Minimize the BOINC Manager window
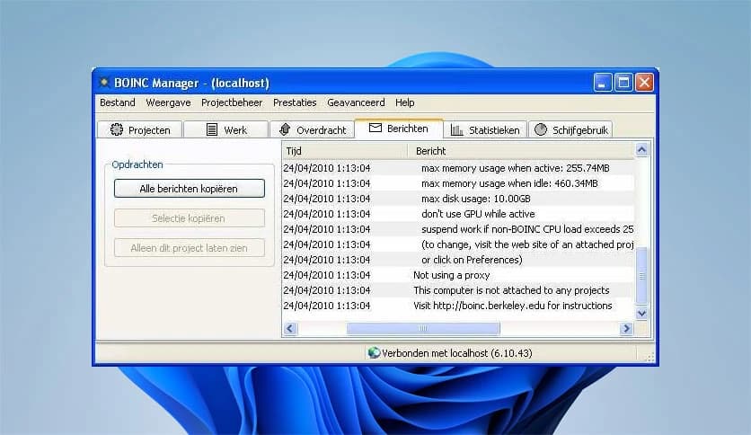 [x=603, y=83]
